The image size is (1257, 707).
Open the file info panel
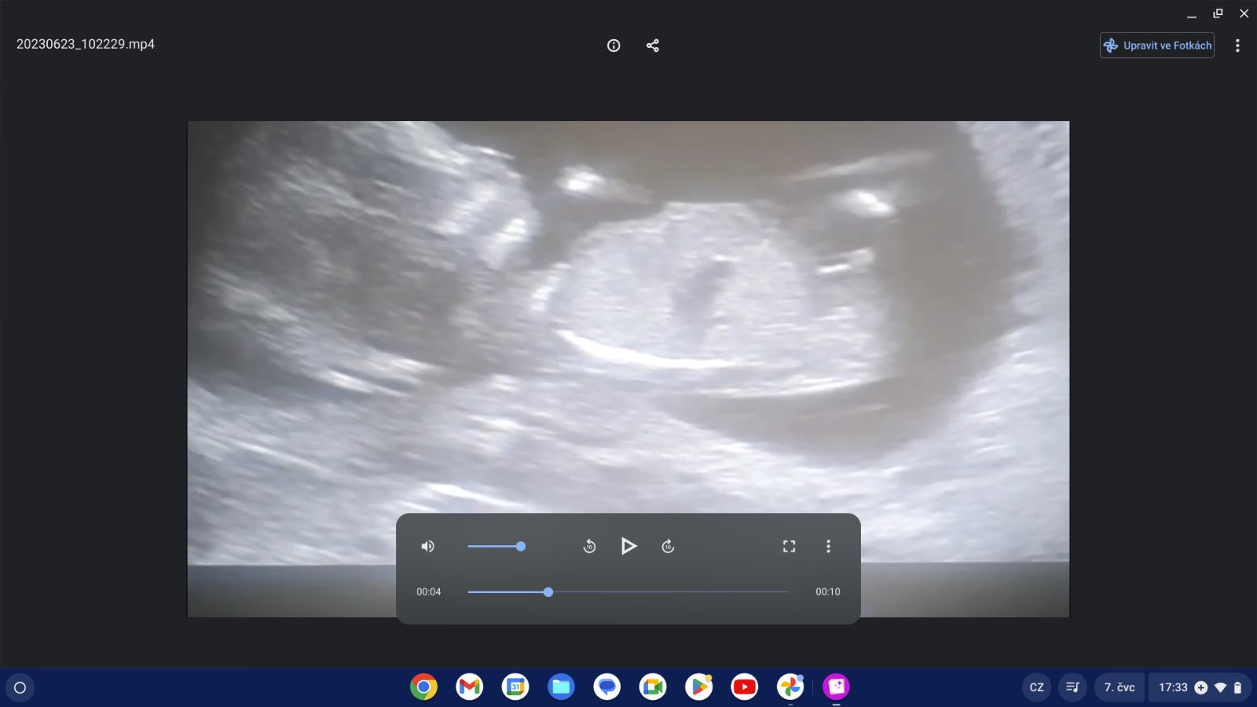(614, 46)
